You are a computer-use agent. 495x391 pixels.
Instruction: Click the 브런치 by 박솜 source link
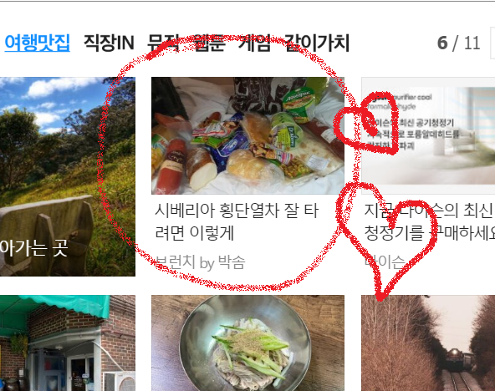[x=200, y=262]
